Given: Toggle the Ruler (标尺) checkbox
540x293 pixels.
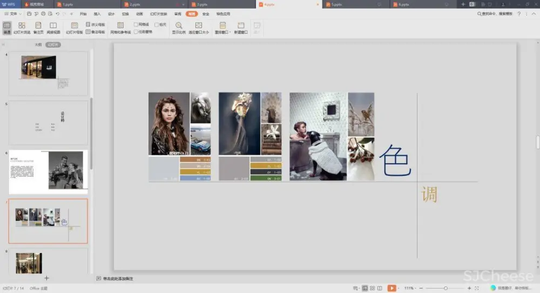Looking at the screenshot, I should (157, 24).
